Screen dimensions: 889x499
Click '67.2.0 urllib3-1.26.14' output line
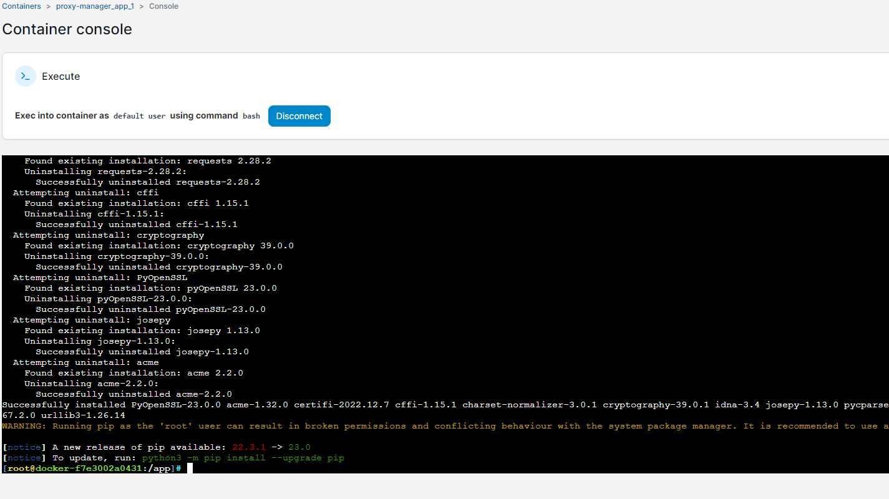pyautogui.click(x=64, y=415)
